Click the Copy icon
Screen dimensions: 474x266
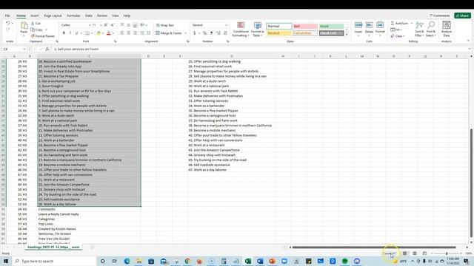(x=33, y=30)
